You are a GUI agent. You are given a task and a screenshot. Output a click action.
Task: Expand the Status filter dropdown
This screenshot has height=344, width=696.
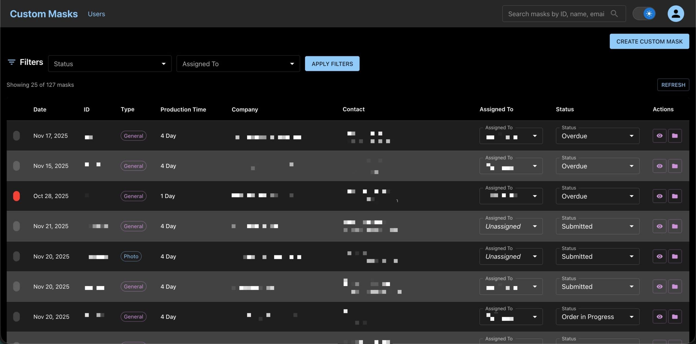click(110, 64)
